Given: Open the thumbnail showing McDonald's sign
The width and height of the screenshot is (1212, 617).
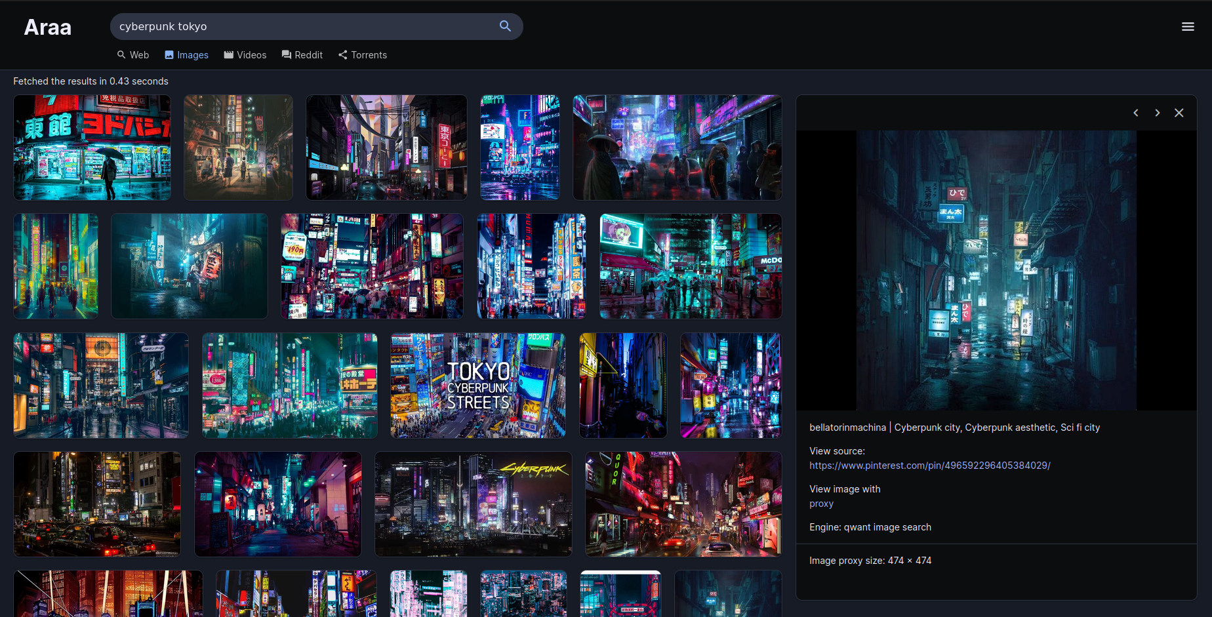Looking at the screenshot, I should pyautogui.click(x=691, y=266).
